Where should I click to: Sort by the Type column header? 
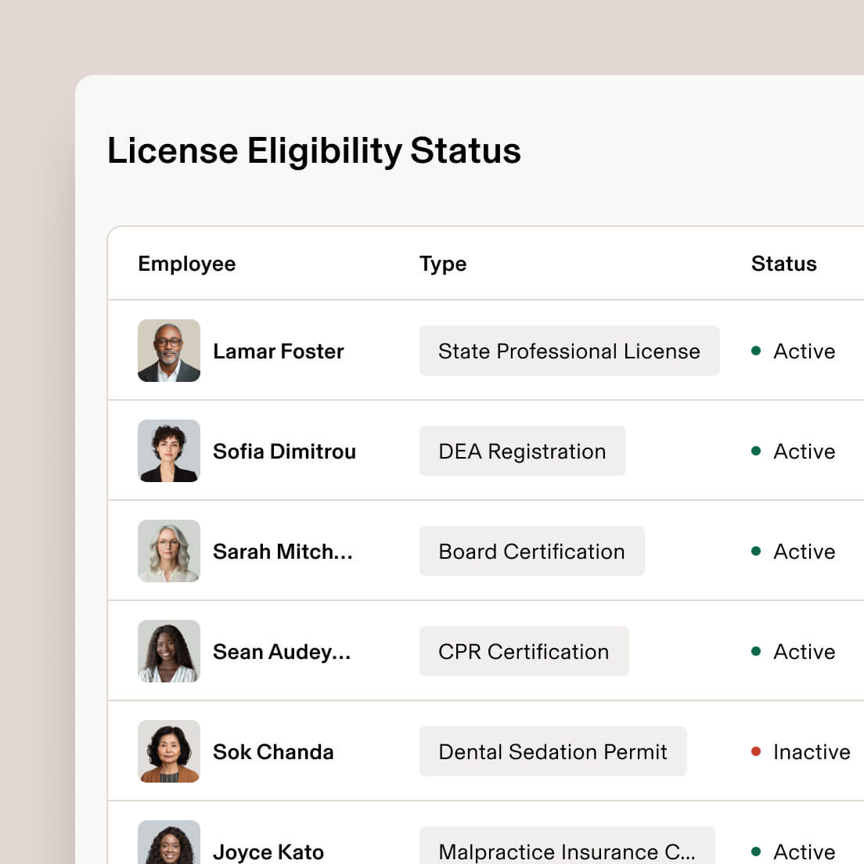tap(442, 264)
